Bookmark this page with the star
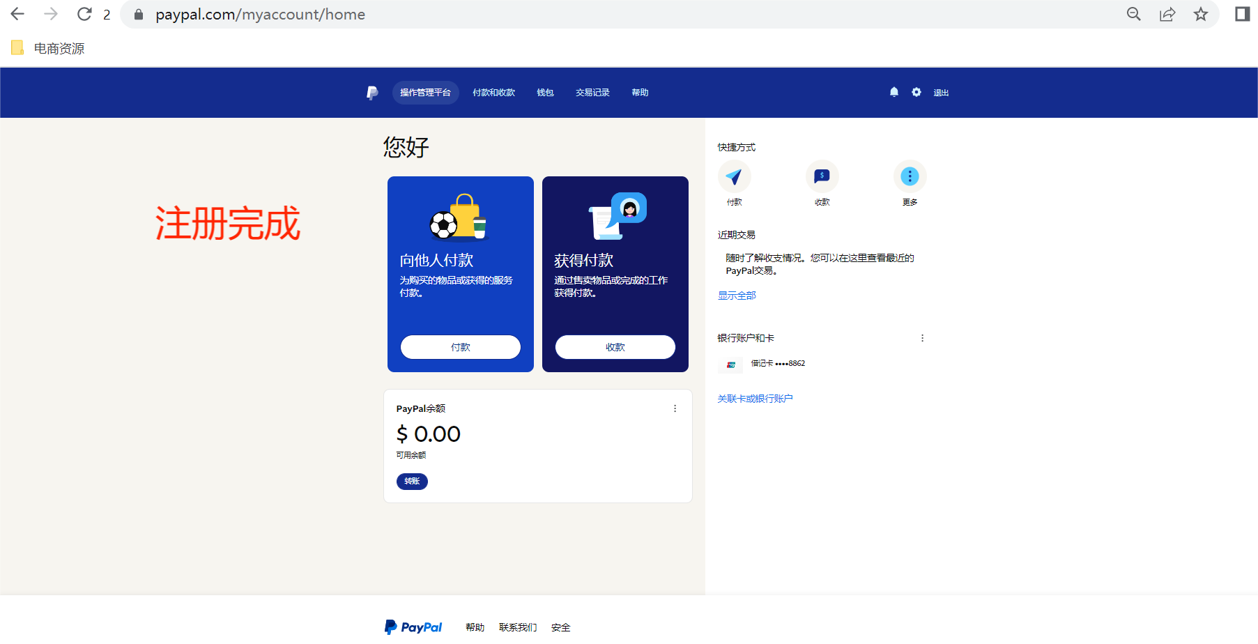This screenshot has height=644, width=1258. click(x=1200, y=14)
